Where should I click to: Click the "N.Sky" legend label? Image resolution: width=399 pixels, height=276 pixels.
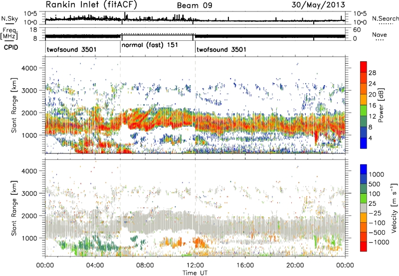point(9,18)
